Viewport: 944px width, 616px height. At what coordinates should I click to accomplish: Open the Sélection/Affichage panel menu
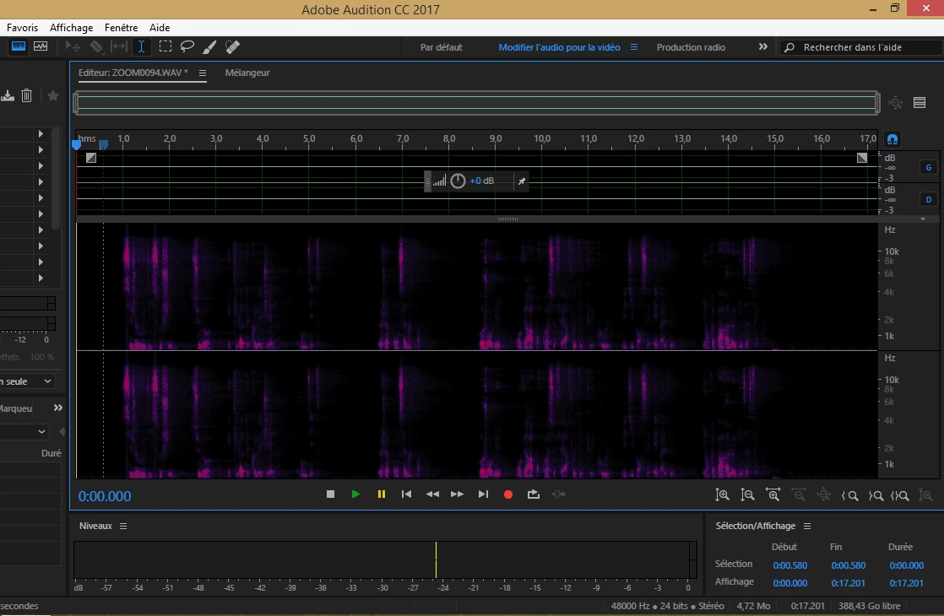click(807, 527)
